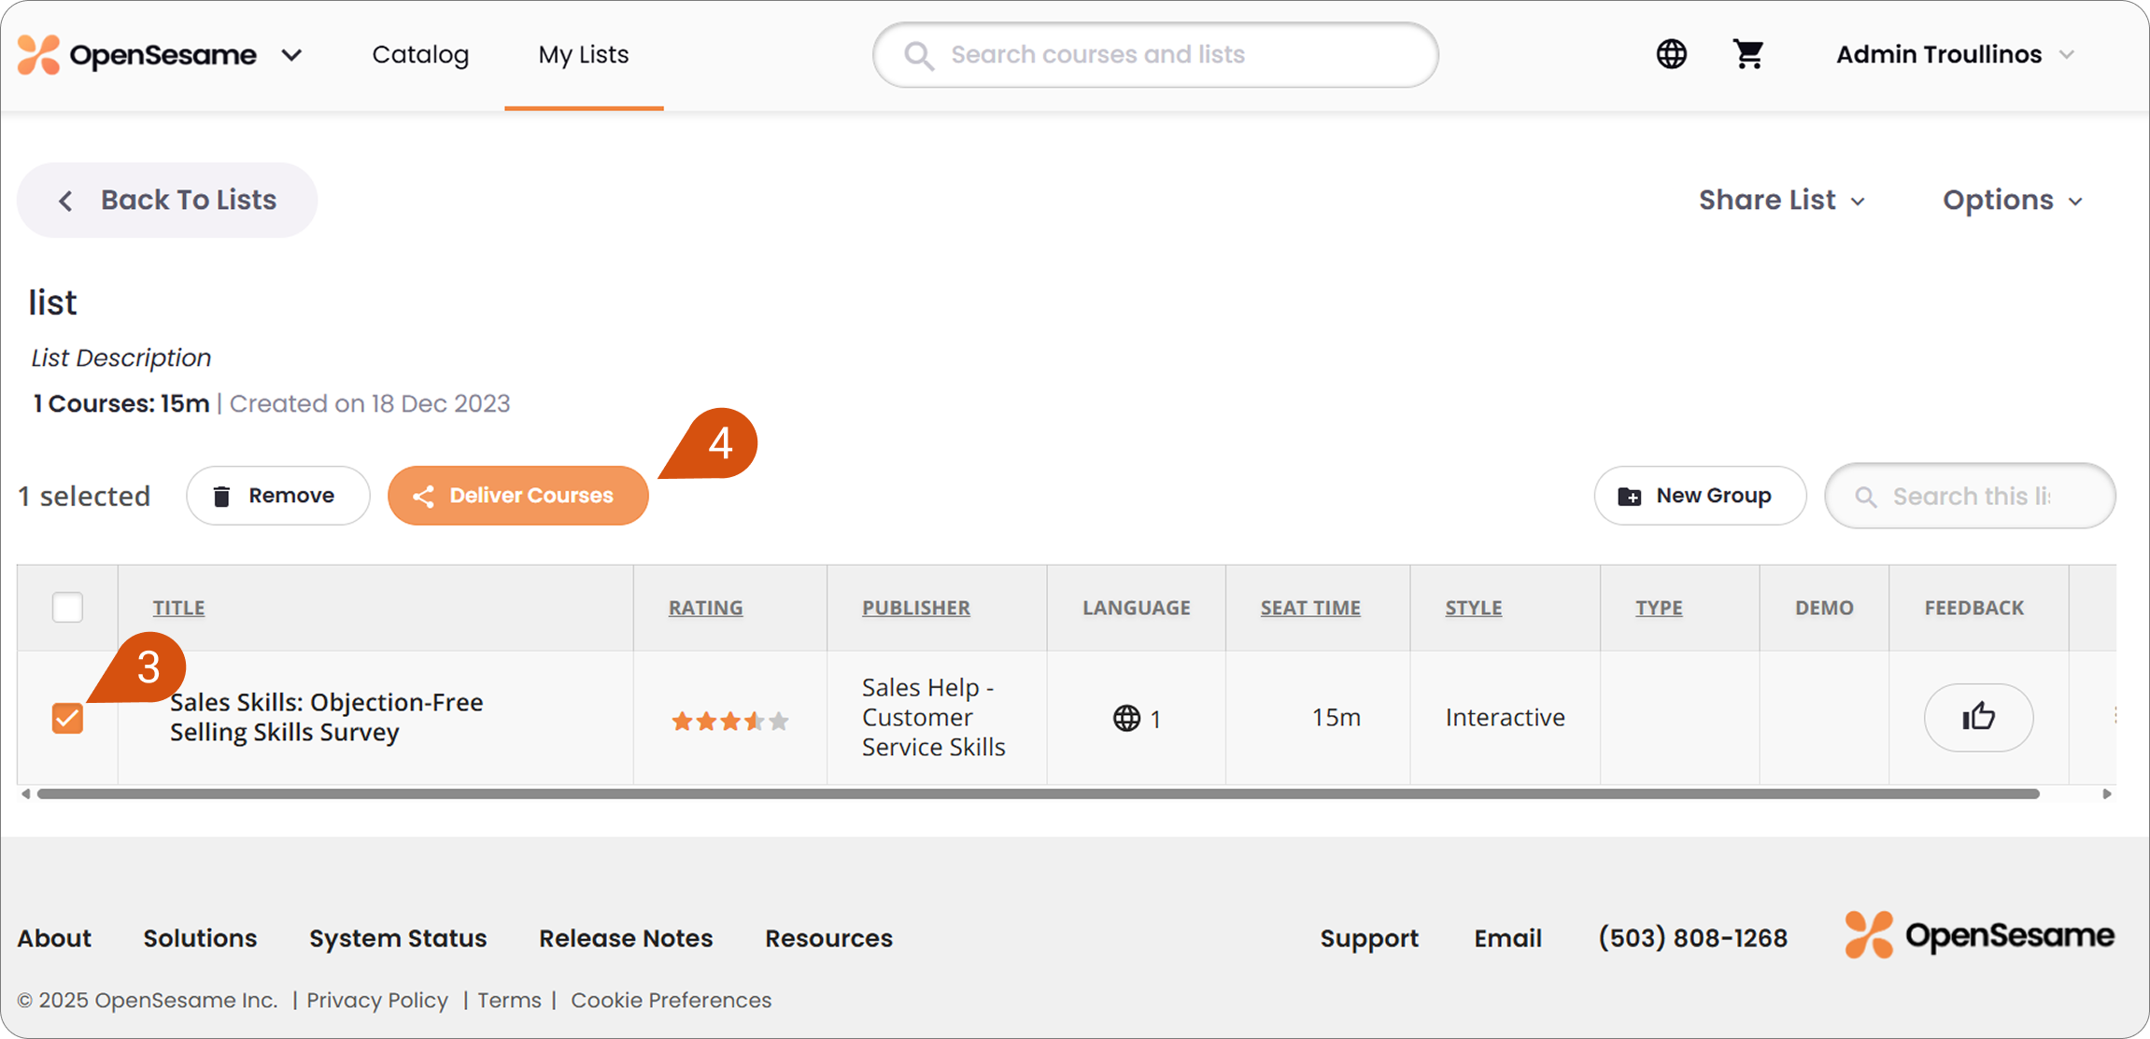This screenshot has width=2150, height=1039.
Task: Select the My Lists tab
Action: (x=584, y=54)
